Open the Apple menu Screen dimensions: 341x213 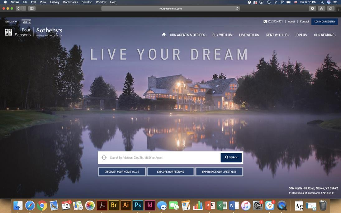[x=5, y=2]
